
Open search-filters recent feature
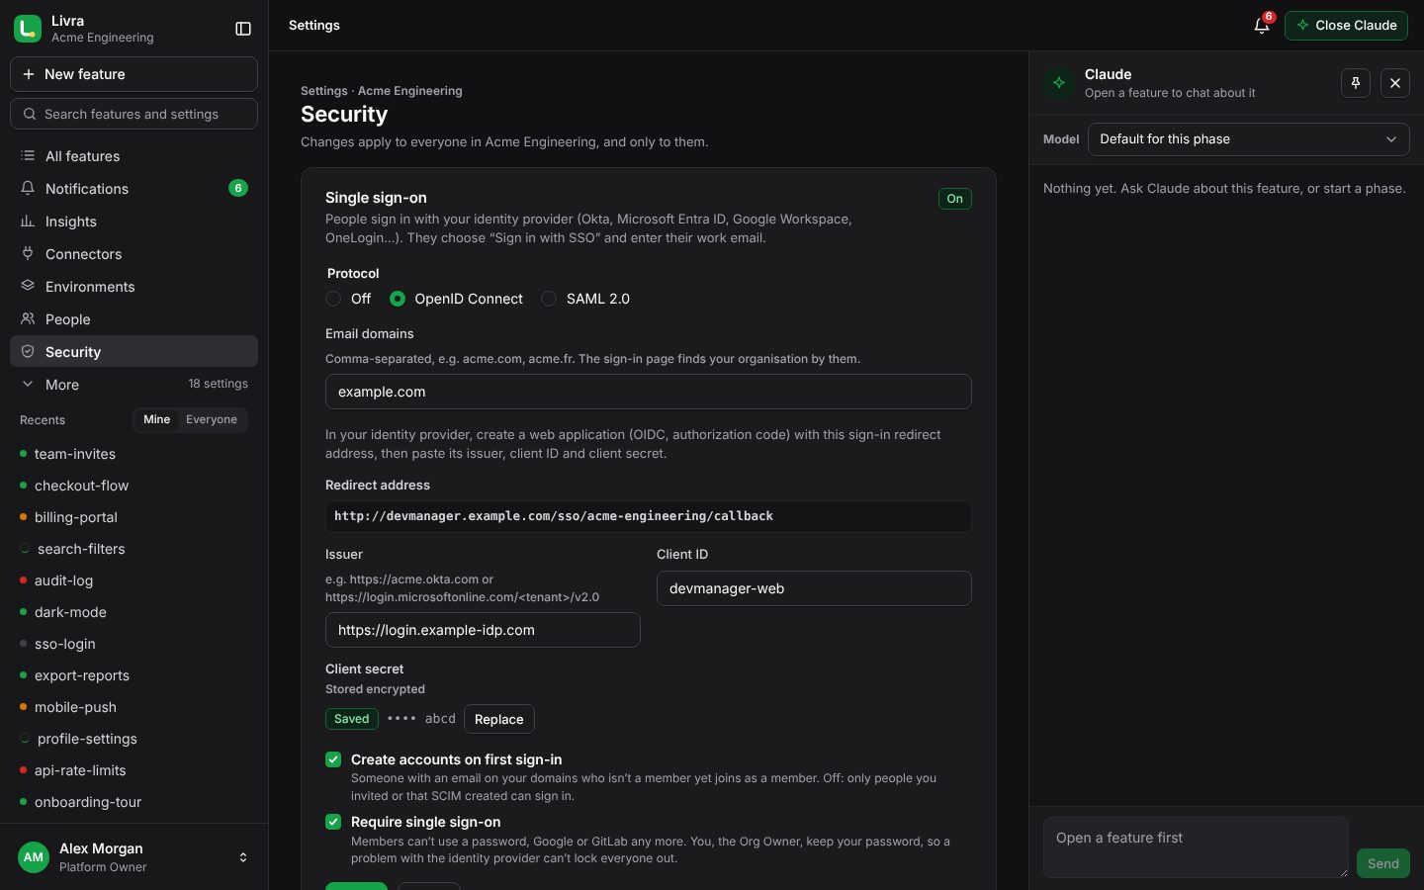[133, 549]
